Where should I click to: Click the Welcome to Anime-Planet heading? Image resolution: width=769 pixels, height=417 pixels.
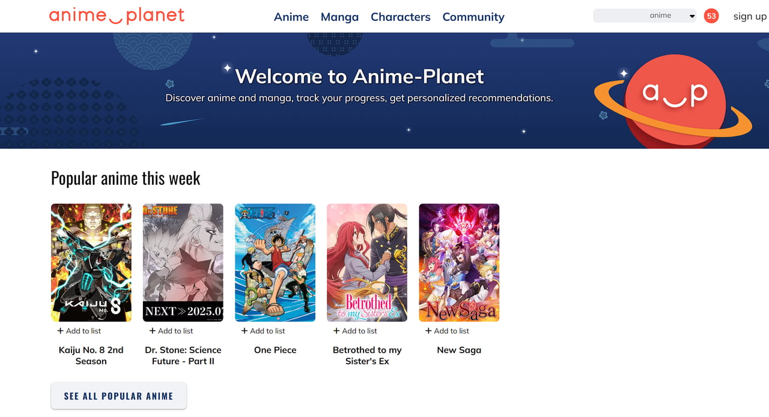tap(359, 76)
